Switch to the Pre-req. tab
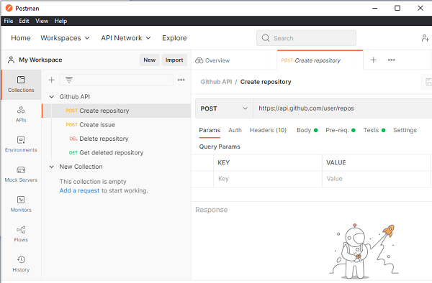 [x=341, y=130]
